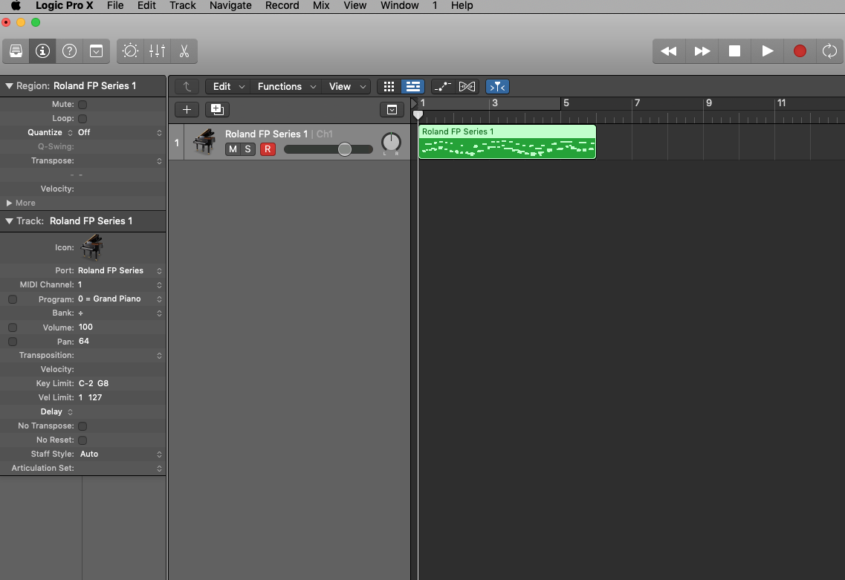The width and height of the screenshot is (845, 580).
Task: Open the MIDI Channel dropdown
Action: (120, 284)
